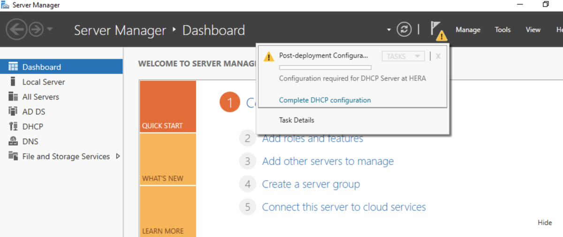Select the WHAT'S NEW tile
Image resolution: width=563 pixels, height=237 pixels.
[167, 159]
